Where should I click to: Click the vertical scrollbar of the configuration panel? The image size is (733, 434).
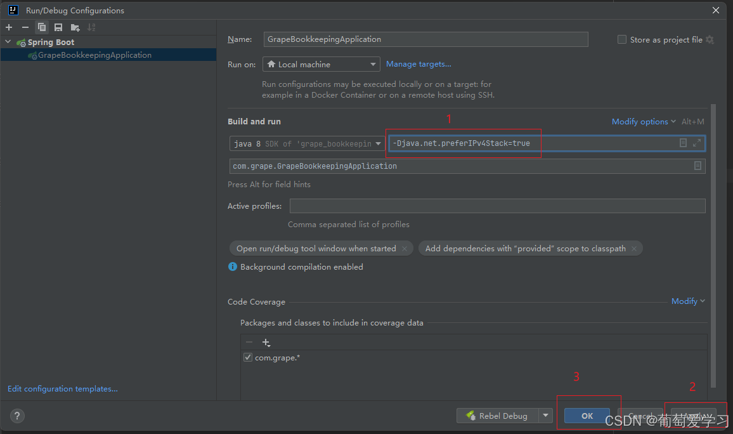(x=713, y=246)
